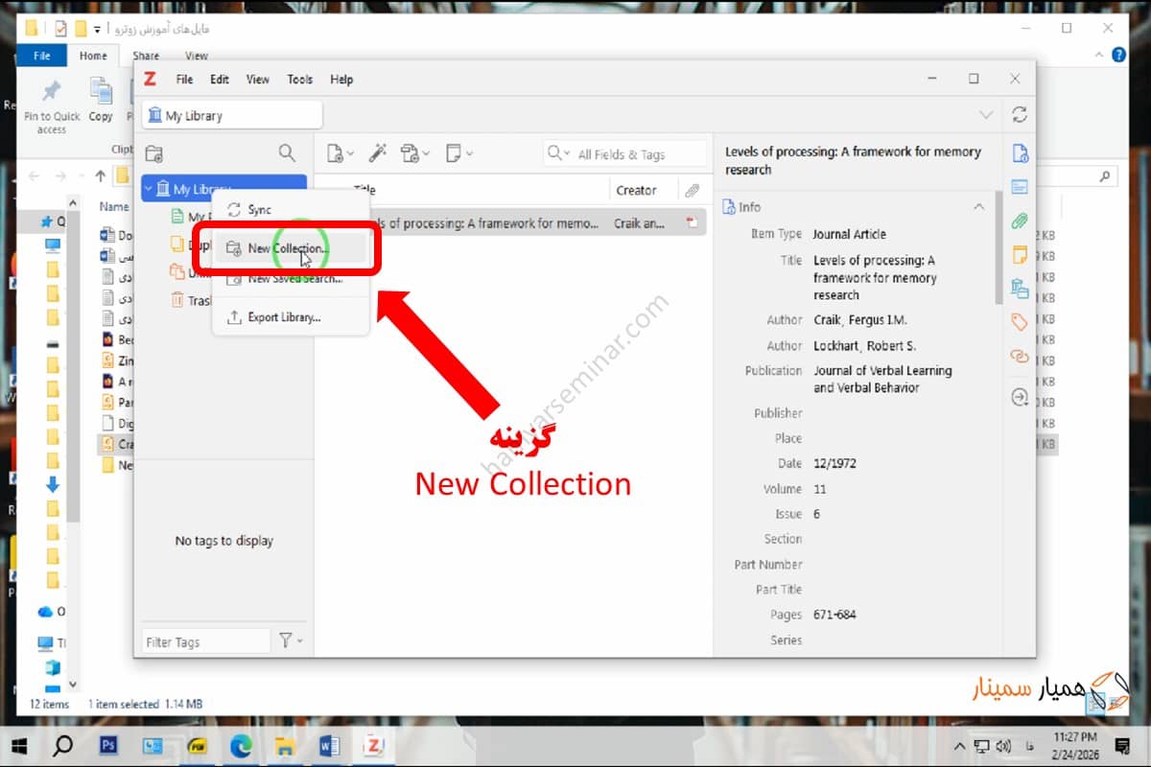This screenshot has width=1151, height=767.
Task: Select the Tags section icon in side rail
Action: click(1020, 322)
